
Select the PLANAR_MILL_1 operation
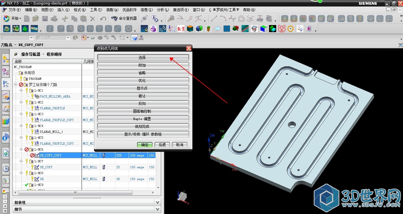(51, 132)
